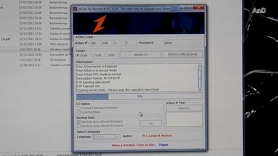
Task: Click the IP field containing 168
Action: (x=107, y=43)
